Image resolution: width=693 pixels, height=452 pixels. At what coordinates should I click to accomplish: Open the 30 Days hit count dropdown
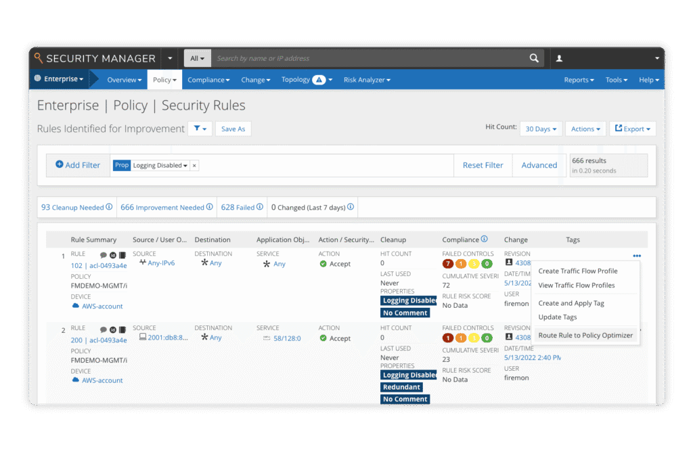point(540,129)
